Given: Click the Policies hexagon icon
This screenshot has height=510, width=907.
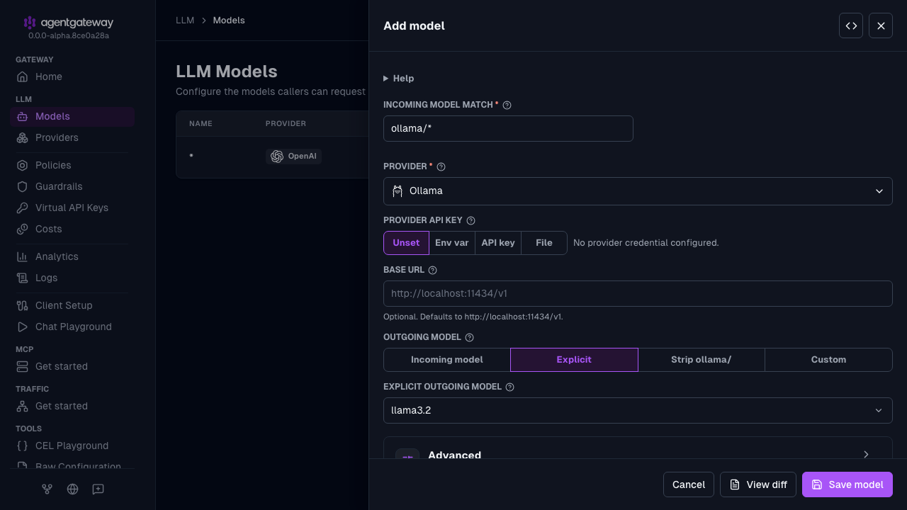Looking at the screenshot, I should (x=23, y=165).
